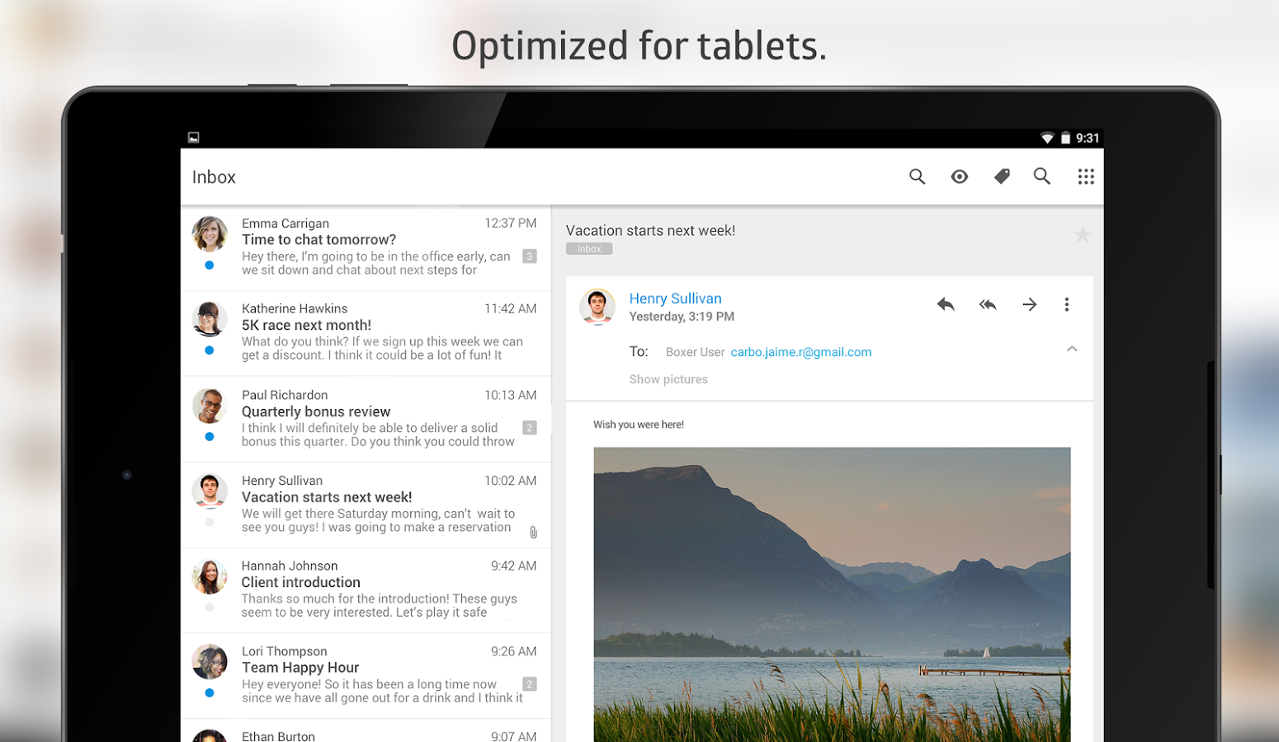The image size is (1279, 742).
Task: Open Henry Sullivan Vacation email in list
Action: tap(366, 505)
